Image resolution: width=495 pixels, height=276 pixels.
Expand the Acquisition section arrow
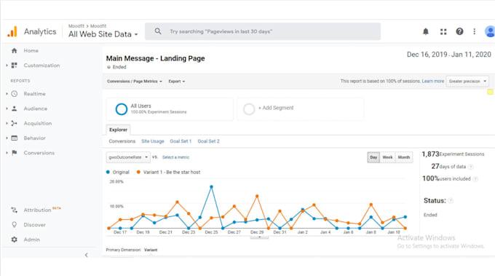pos(7,124)
